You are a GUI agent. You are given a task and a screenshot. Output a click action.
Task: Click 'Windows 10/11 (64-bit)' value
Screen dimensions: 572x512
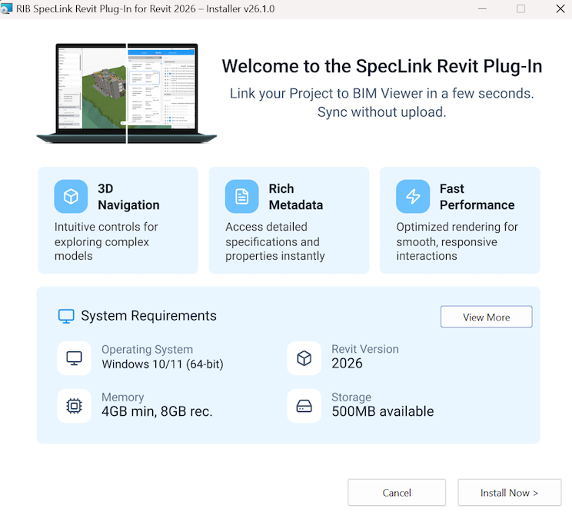coord(162,364)
